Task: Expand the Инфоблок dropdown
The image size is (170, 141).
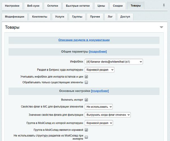Action: coord(114,61)
